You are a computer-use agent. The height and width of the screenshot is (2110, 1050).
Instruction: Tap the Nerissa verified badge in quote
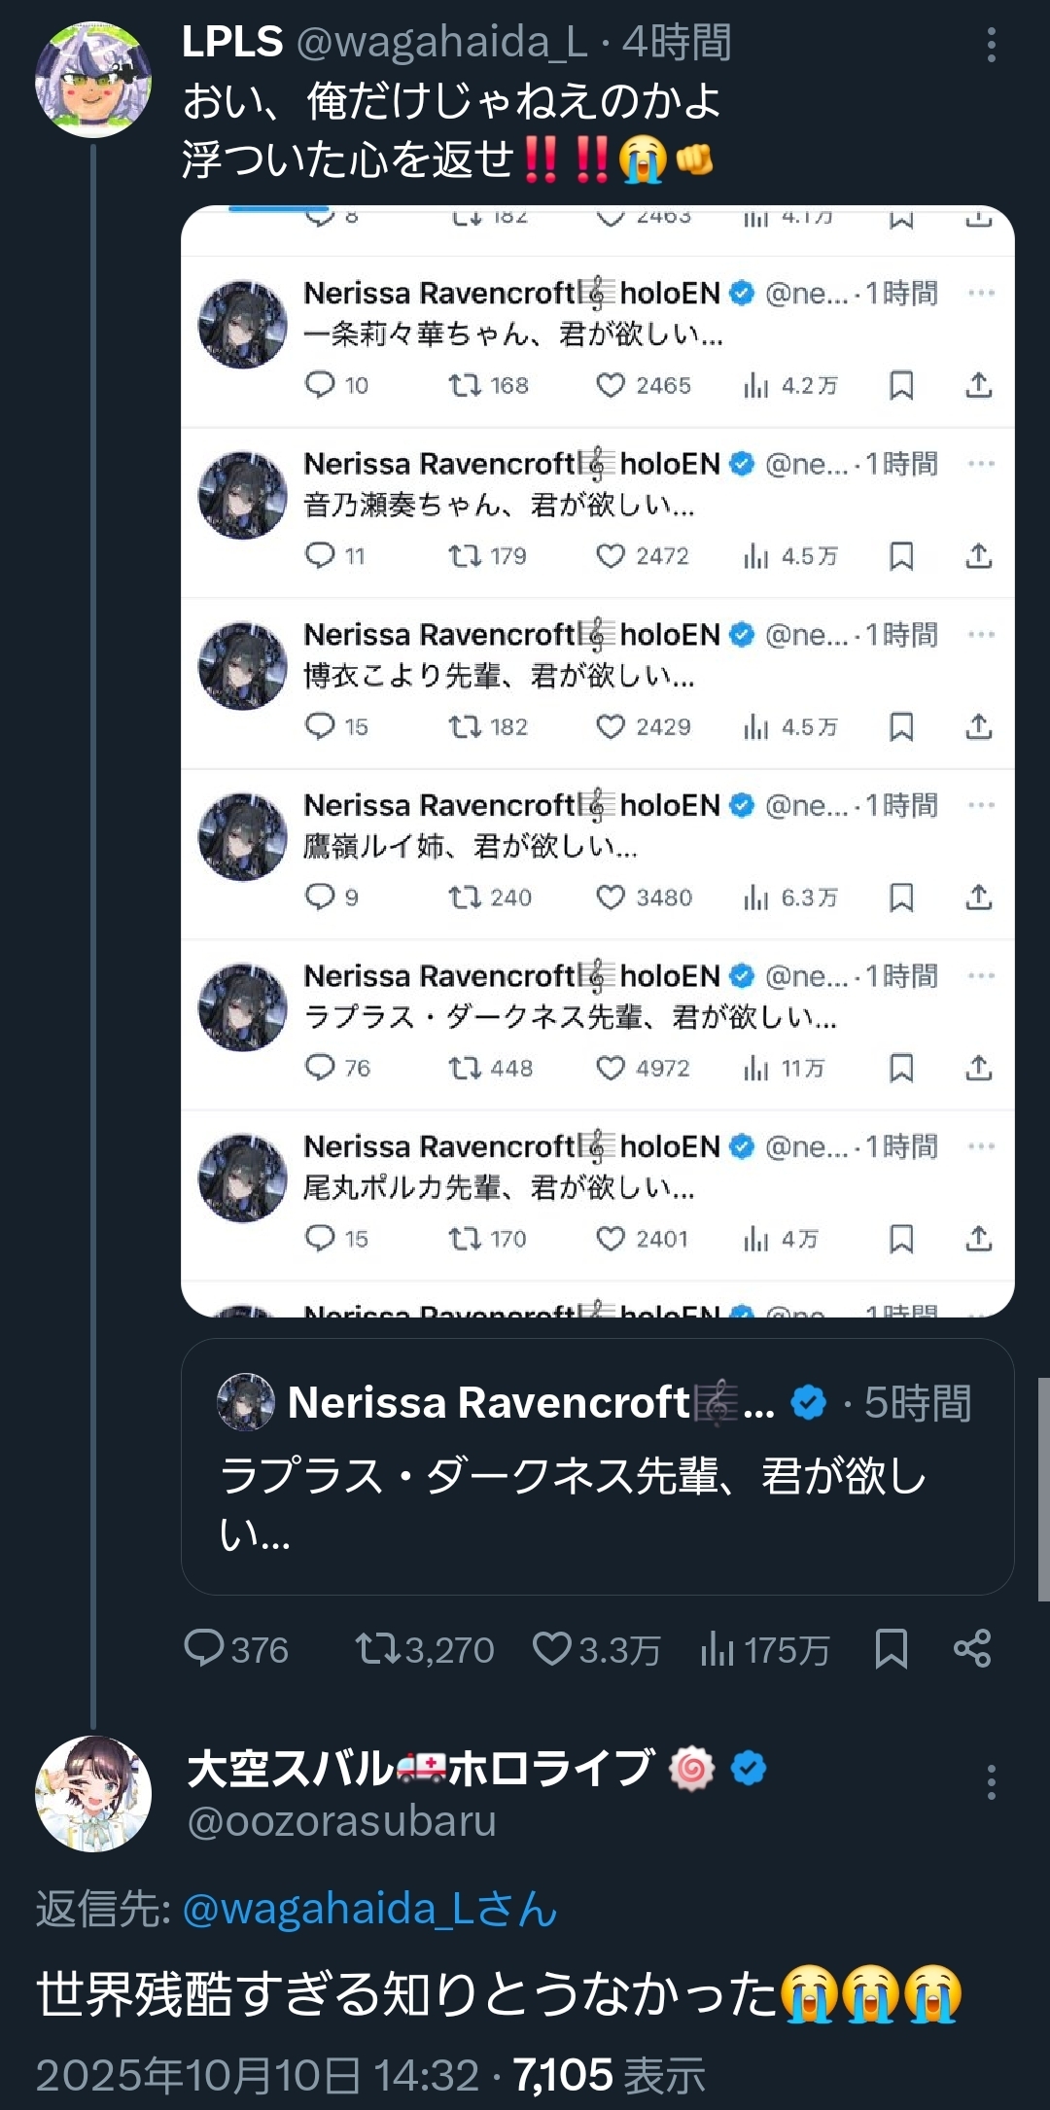click(809, 1402)
